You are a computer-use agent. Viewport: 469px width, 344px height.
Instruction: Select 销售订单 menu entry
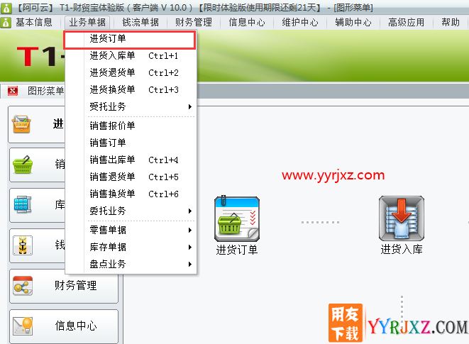tap(131, 143)
